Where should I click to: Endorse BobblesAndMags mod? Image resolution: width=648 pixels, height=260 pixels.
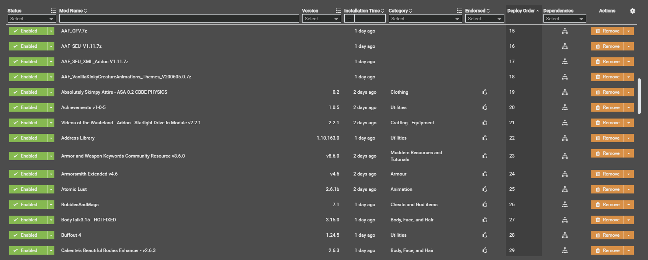(x=485, y=204)
